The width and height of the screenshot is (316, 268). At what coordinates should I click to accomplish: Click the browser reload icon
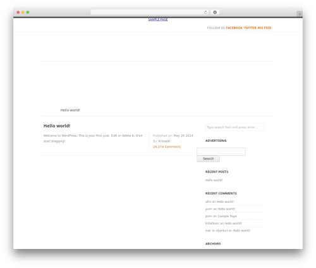pos(205,12)
